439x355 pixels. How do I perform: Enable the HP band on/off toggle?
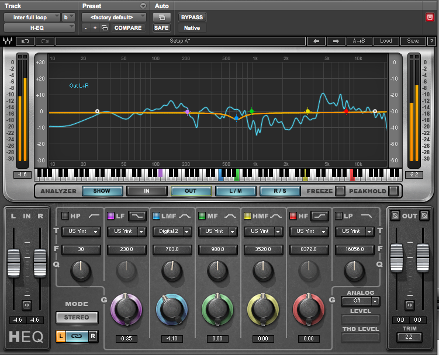coord(65,215)
